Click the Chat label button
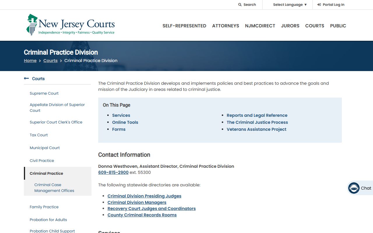 (366, 188)
